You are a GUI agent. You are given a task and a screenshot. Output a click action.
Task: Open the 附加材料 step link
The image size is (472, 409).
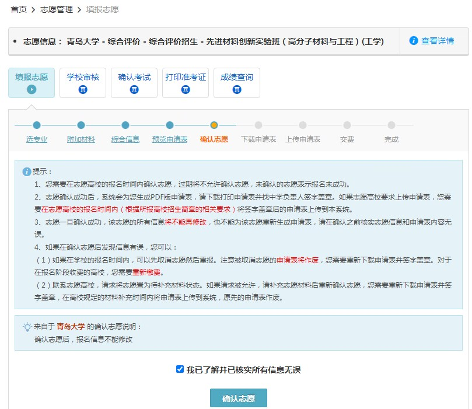tap(81, 139)
